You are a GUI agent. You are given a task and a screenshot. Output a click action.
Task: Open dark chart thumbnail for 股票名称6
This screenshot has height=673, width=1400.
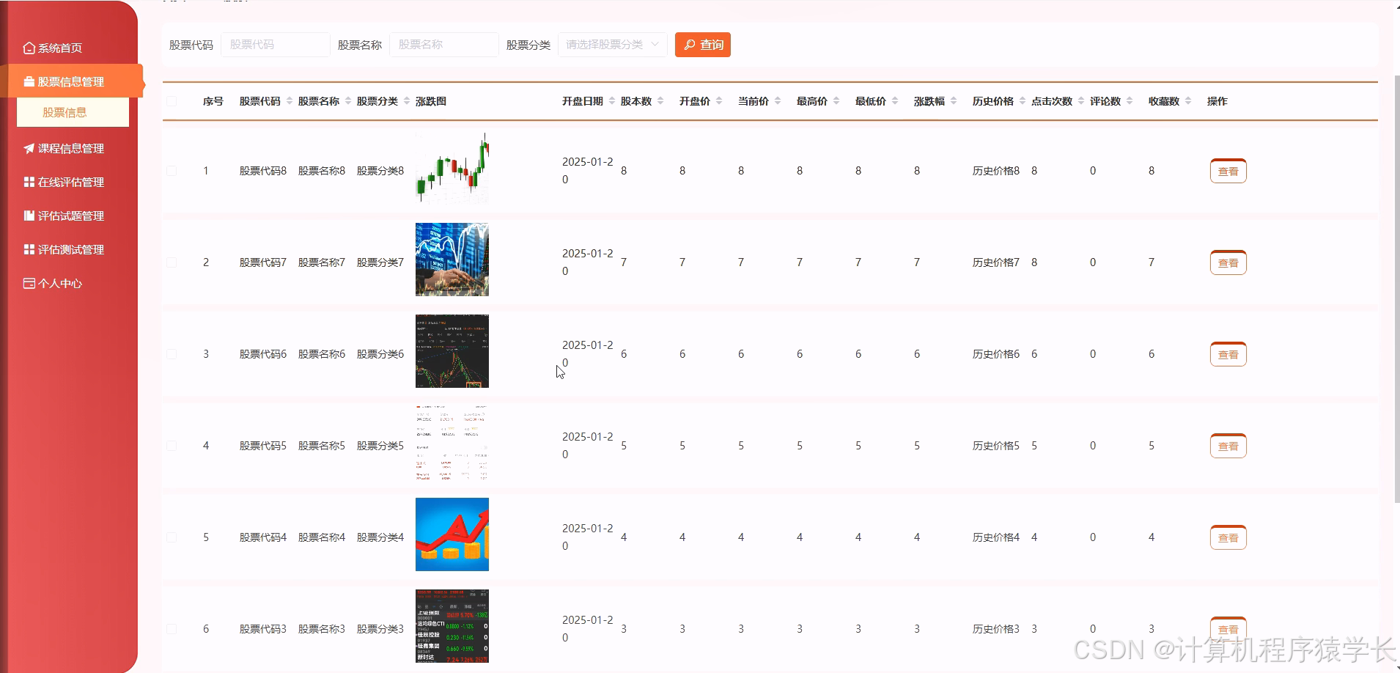pos(452,351)
